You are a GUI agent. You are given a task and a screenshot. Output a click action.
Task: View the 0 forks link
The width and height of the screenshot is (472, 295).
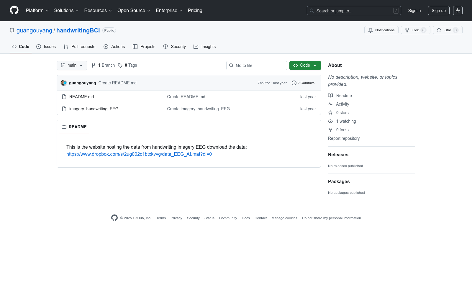(338, 130)
